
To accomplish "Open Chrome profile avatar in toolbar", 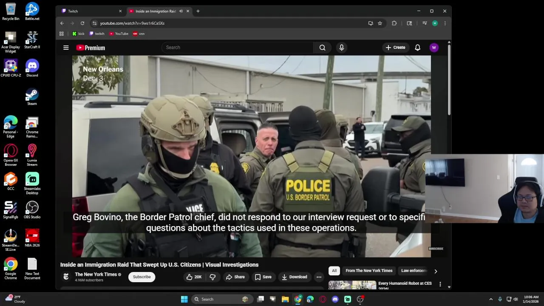I will pos(435,23).
